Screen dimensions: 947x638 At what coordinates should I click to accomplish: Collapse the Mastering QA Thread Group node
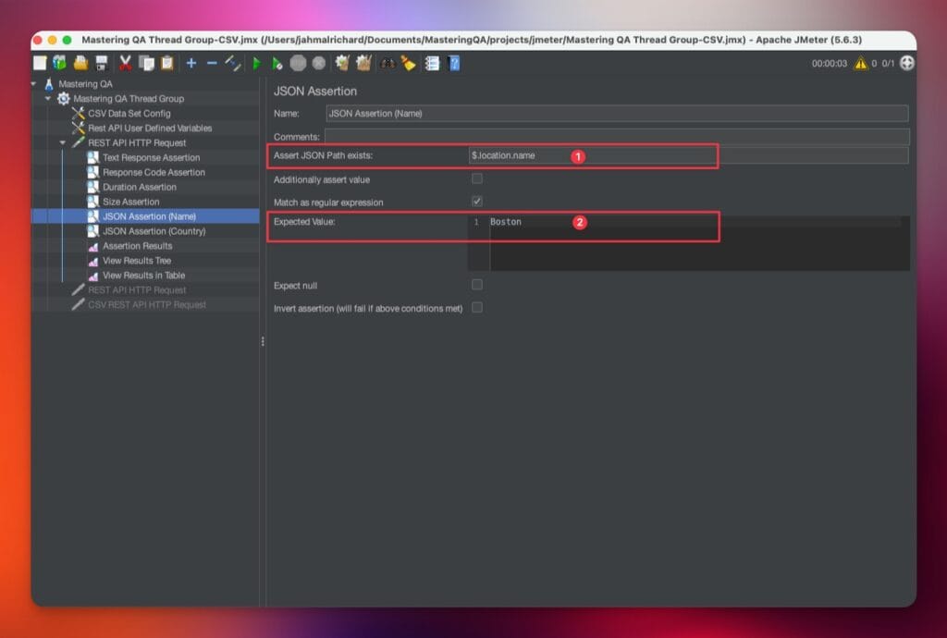coord(48,98)
